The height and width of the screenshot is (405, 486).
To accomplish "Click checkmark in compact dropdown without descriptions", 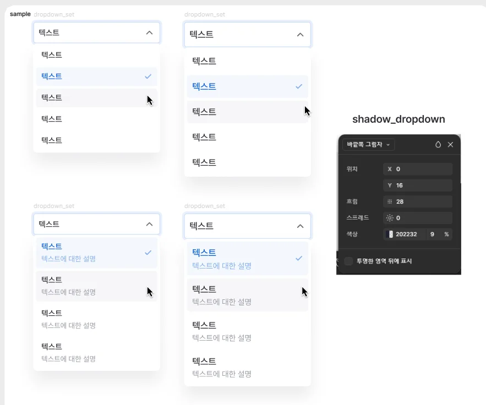I will pyautogui.click(x=148, y=76).
